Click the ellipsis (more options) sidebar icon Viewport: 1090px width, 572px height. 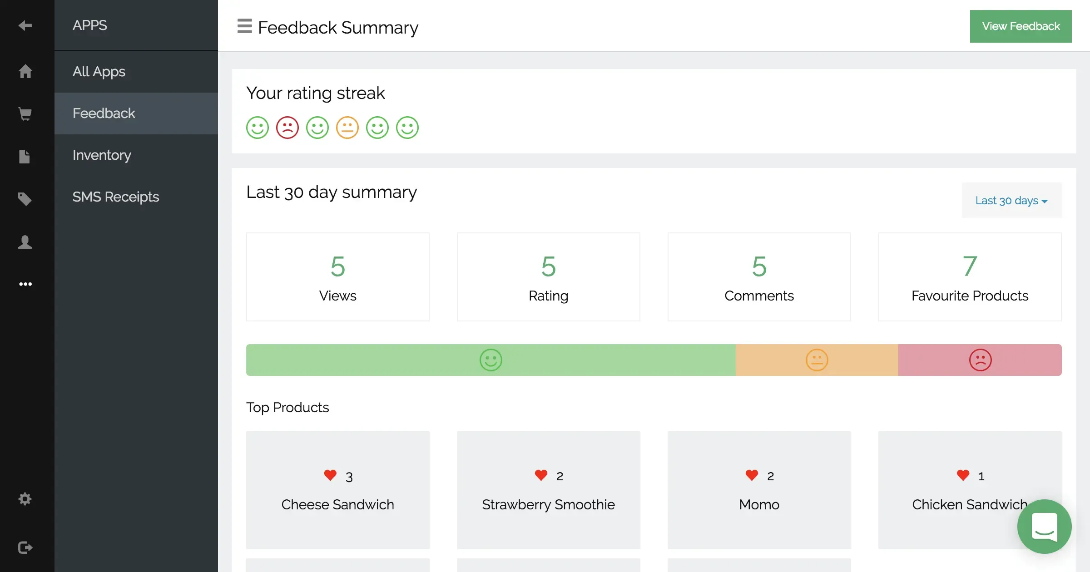point(26,284)
